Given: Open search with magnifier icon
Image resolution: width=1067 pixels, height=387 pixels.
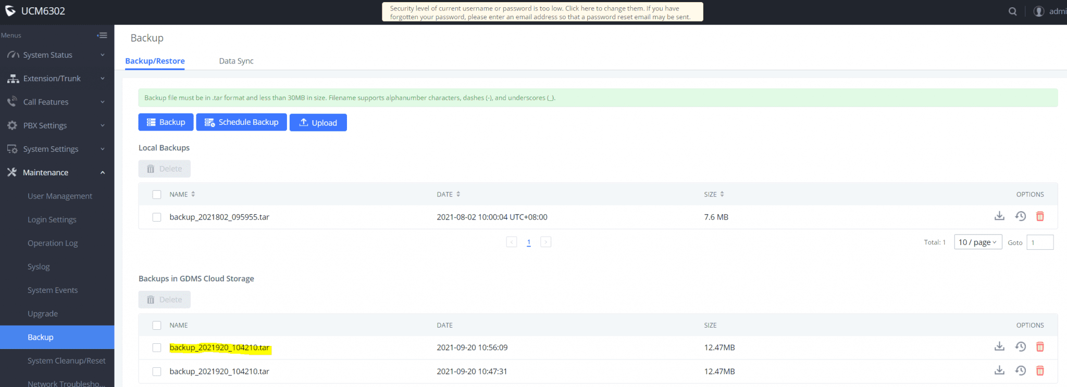Looking at the screenshot, I should (1012, 11).
